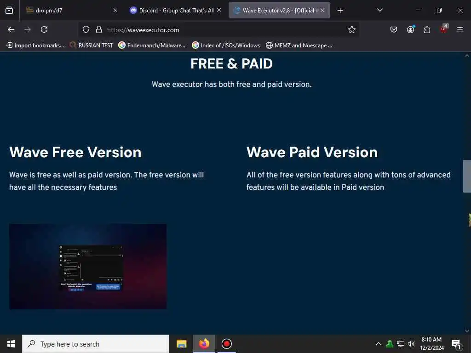This screenshot has height=353, width=471.
Task: Minimize the Firefox window
Action: coord(418,10)
